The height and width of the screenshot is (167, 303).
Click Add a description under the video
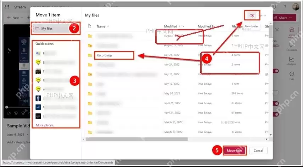(x=18, y=142)
